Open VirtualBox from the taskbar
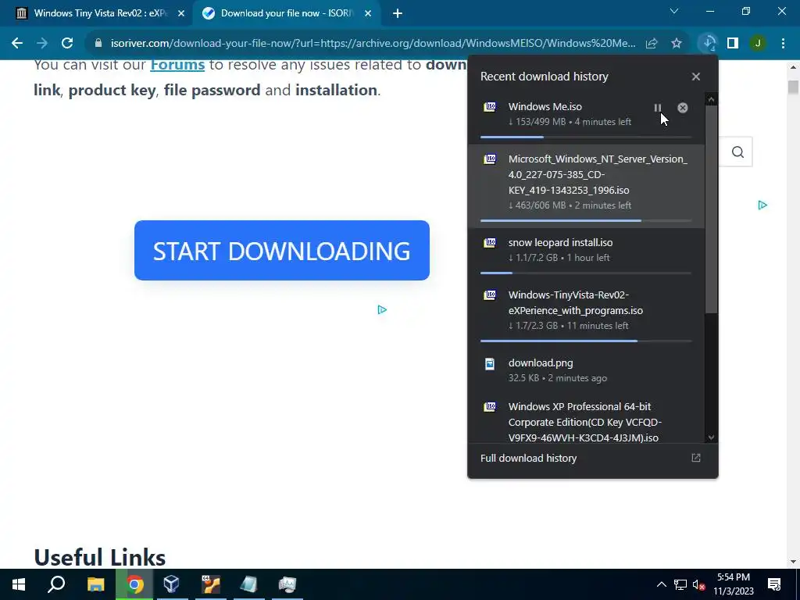The image size is (800, 600). pyautogui.click(x=171, y=584)
